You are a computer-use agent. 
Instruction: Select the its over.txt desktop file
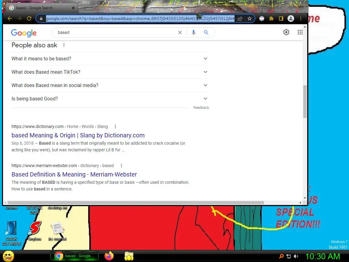(58, 231)
